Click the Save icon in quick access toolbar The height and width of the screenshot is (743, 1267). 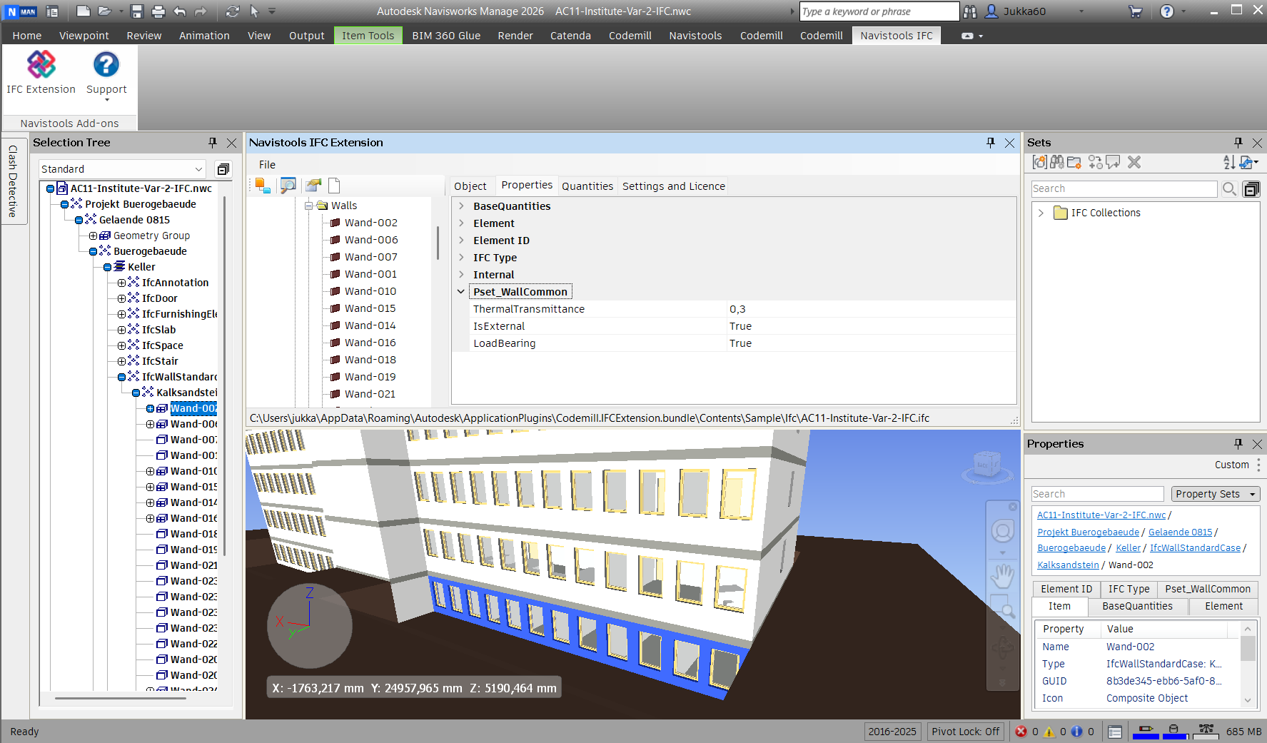tap(137, 11)
